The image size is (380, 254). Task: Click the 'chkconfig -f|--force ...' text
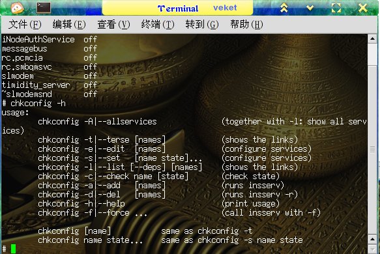click(x=93, y=213)
